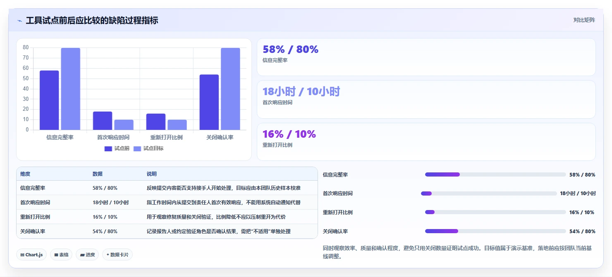Click the 16% / 10% cell in the table
This screenshot has width=612, height=277.
coord(105,217)
